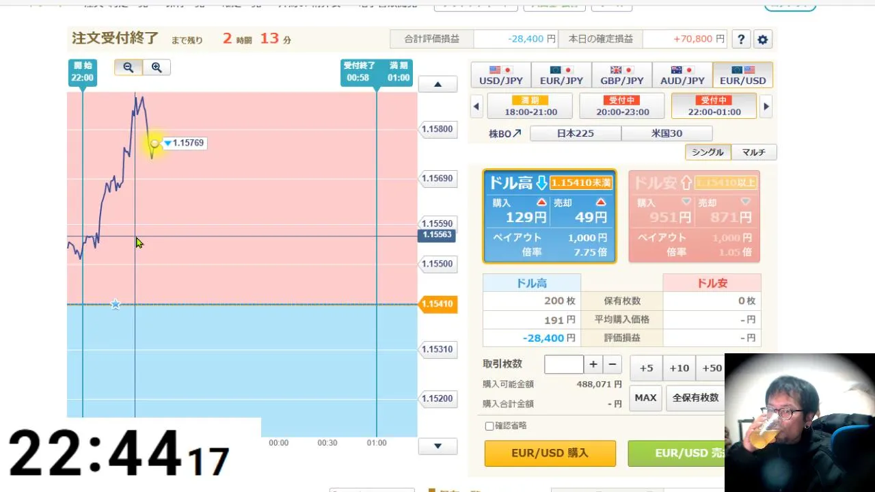Zoom out the chart with minus magnifier
The height and width of the screenshot is (492, 875).
(129, 67)
